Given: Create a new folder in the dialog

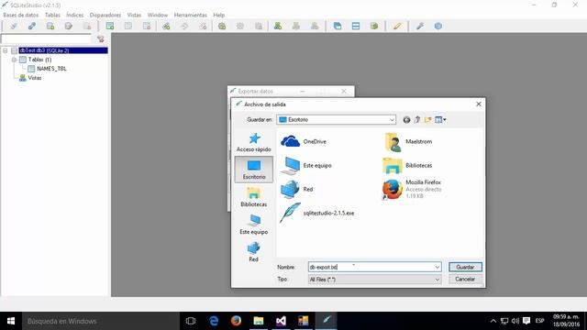Looking at the screenshot, I should tap(427, 120).
